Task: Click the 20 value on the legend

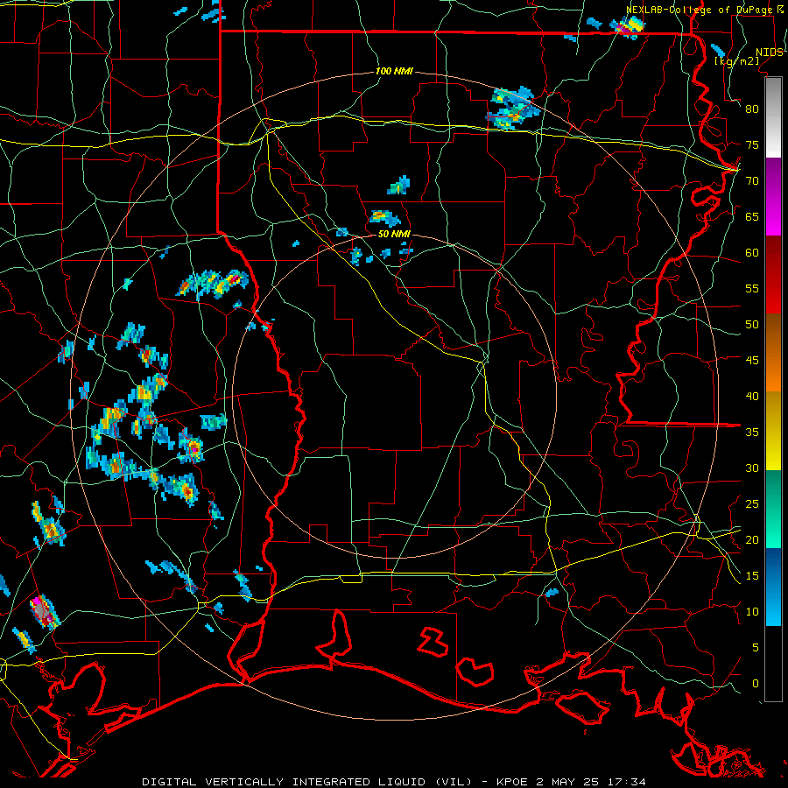Action: point(752,539)
